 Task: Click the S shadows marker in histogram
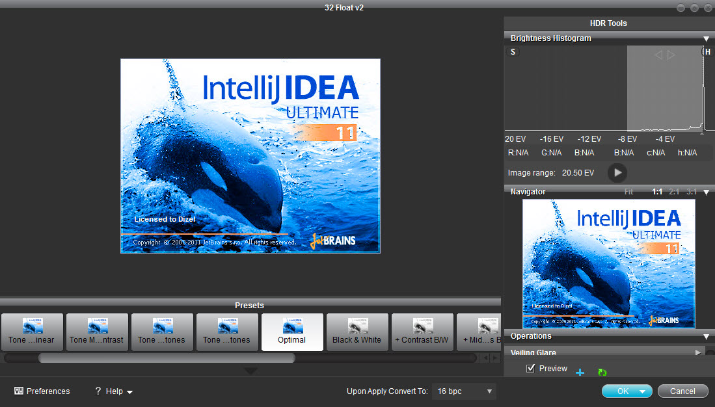pos(513,52)
